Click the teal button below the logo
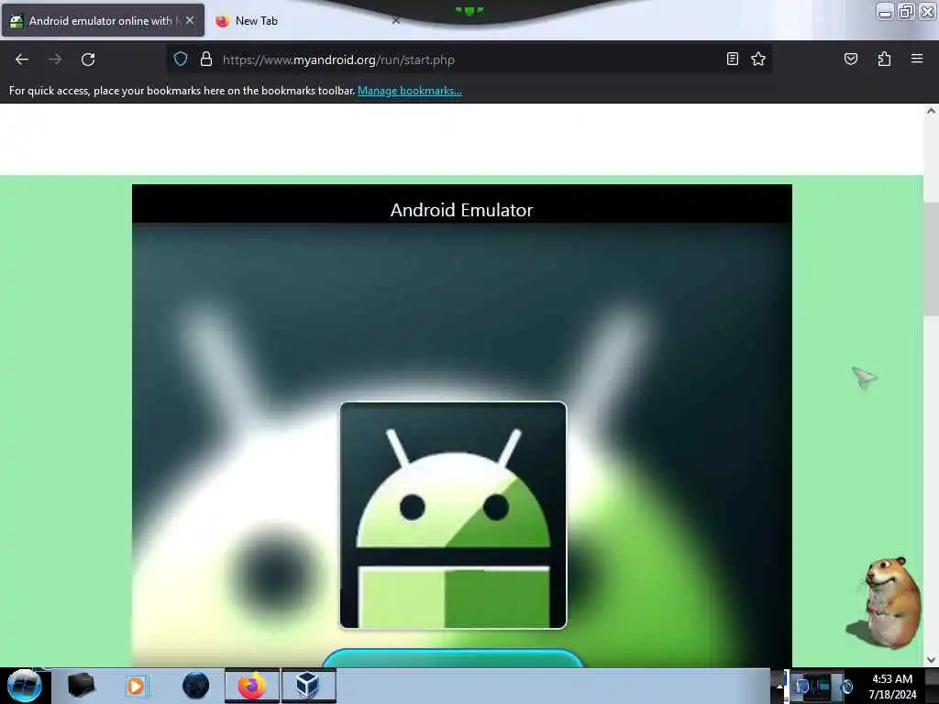 click(453, 657)
